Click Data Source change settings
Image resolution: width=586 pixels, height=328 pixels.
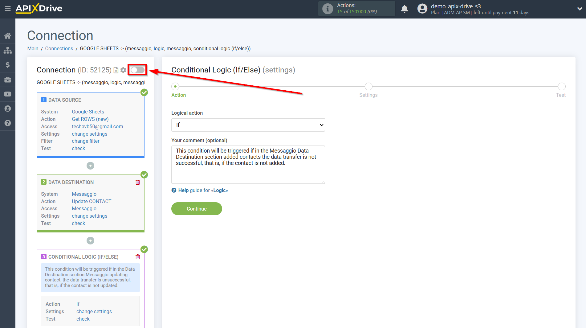(x=89, y=134)
